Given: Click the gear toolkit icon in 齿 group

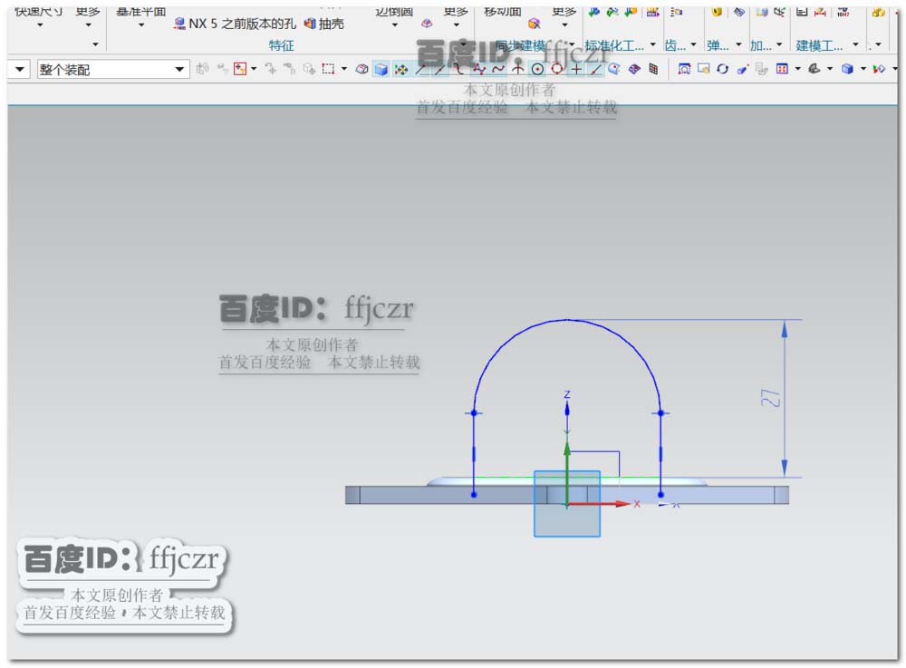Looking at the screenshot, I should tap(677, 12).
